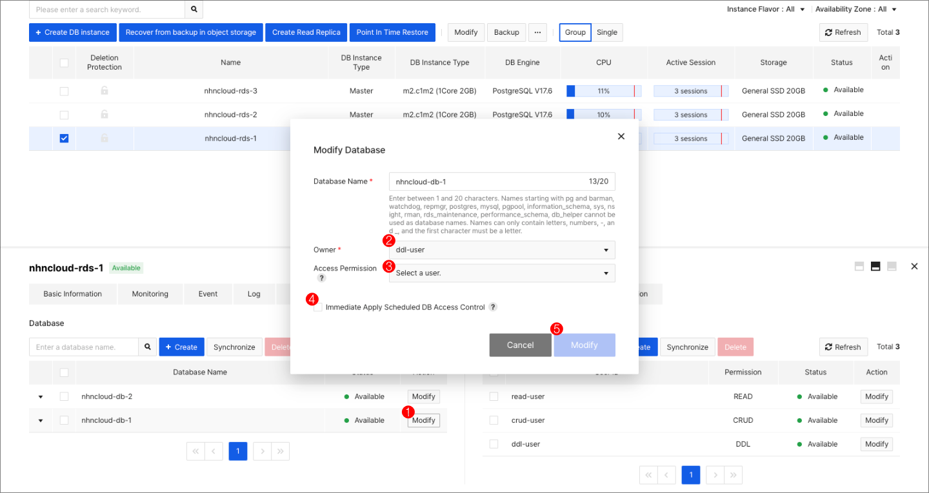Open the Event tab
This screenshot has width=929, height=493.
pos(208,293)
